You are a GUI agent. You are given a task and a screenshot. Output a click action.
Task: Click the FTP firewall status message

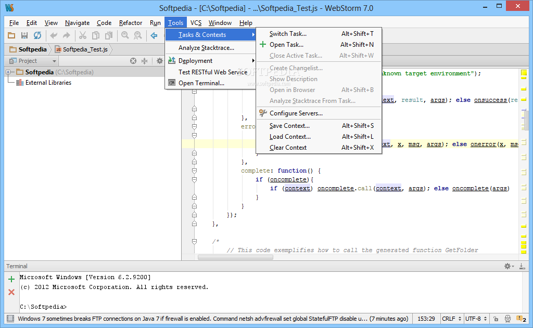point(213,319)
